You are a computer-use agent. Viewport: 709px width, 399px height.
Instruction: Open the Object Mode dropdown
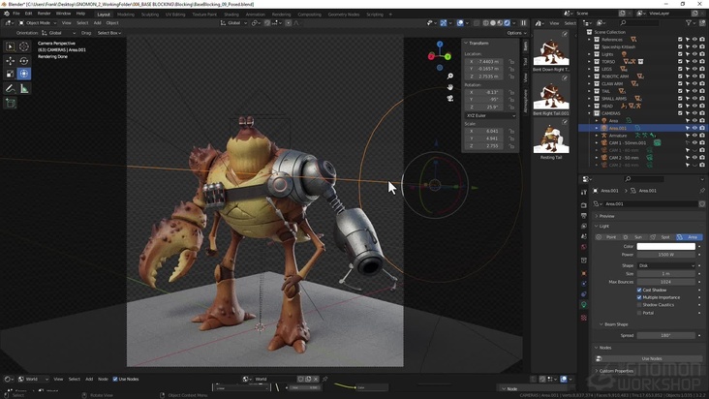coord(38,23)
